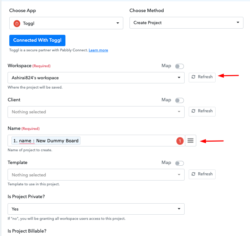The image size is (250, 236).
Task: Toggle the Workspace Map switch
Action: pos(179,66)
